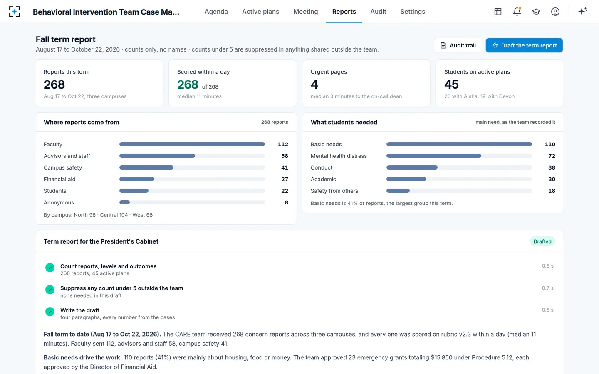Viewport: 599px width, 374px height.
Task: Click the By campus breakdown text
Action: pyautogui.click(x=98, y=215)
